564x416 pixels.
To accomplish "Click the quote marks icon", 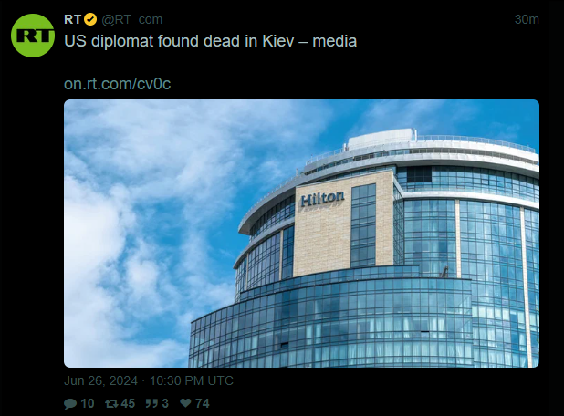I will (151, 403).
